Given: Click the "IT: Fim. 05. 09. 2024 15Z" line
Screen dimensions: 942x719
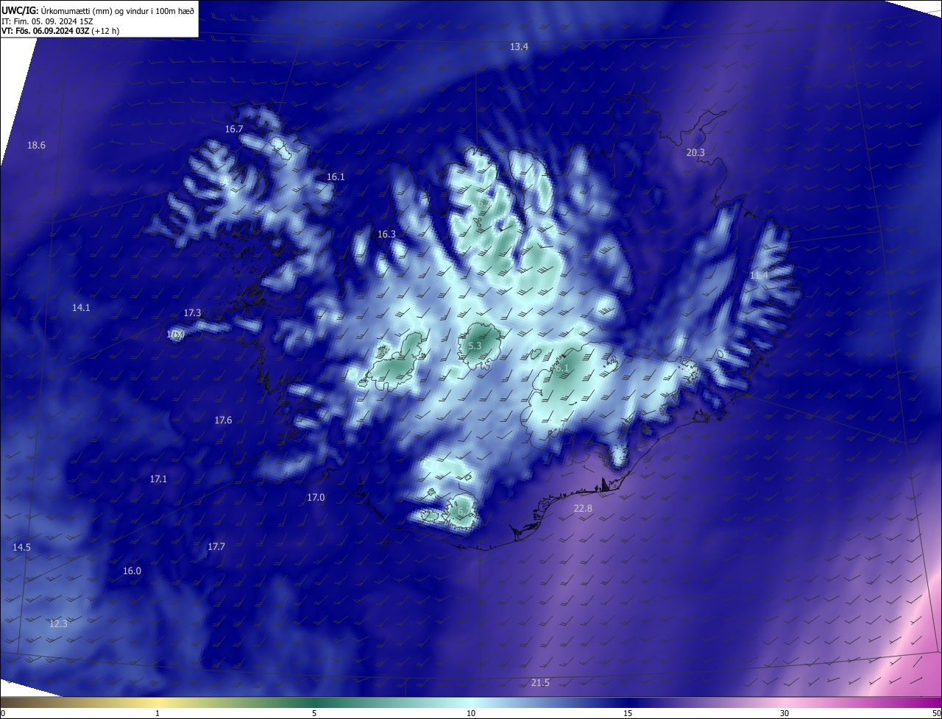Looking at the screenshot, I should pyautogui.click(x=47, y=21).
